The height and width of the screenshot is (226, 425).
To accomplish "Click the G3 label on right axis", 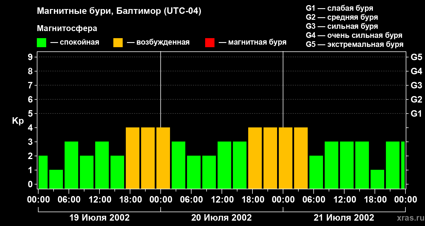I will [x=416, y=85].
